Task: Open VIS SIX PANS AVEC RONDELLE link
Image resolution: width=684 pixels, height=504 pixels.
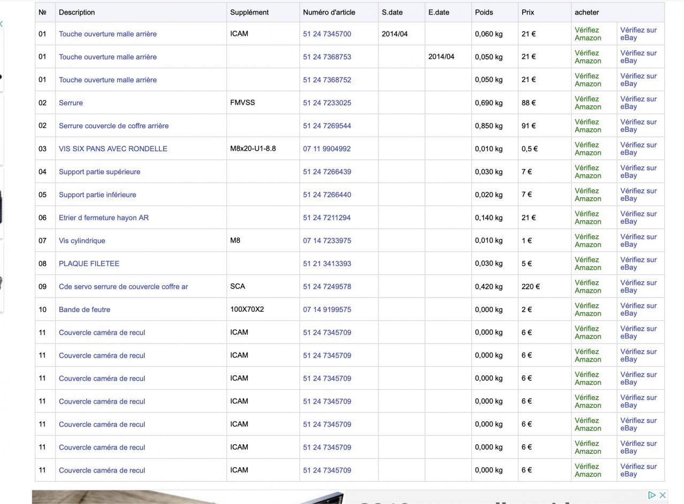Action: (113, 149)
